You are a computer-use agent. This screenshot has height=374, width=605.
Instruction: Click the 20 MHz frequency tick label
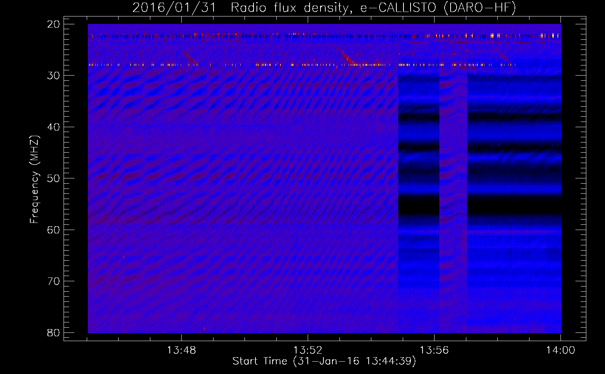53,24
